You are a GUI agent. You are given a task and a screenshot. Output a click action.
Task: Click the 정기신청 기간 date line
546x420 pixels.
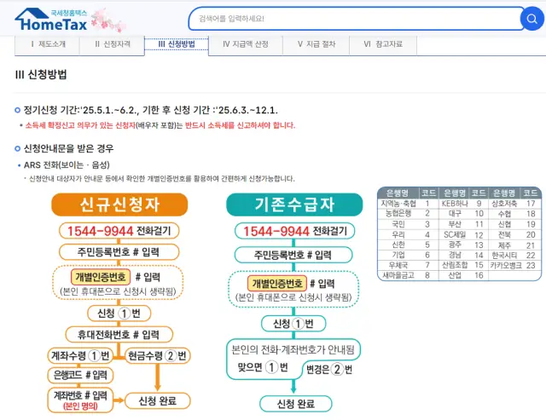click(150, 110)
